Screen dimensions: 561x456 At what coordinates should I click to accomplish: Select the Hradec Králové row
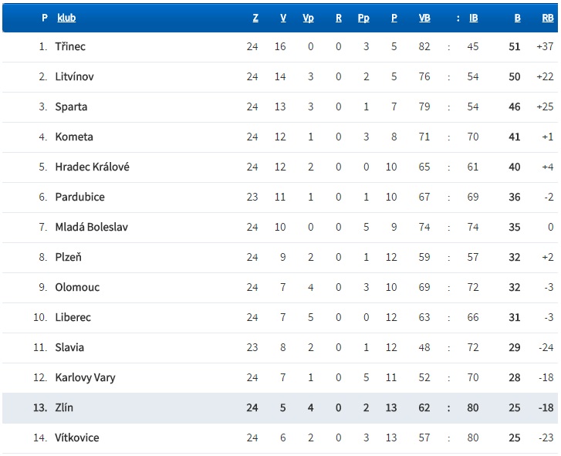(x=280, y=167)
